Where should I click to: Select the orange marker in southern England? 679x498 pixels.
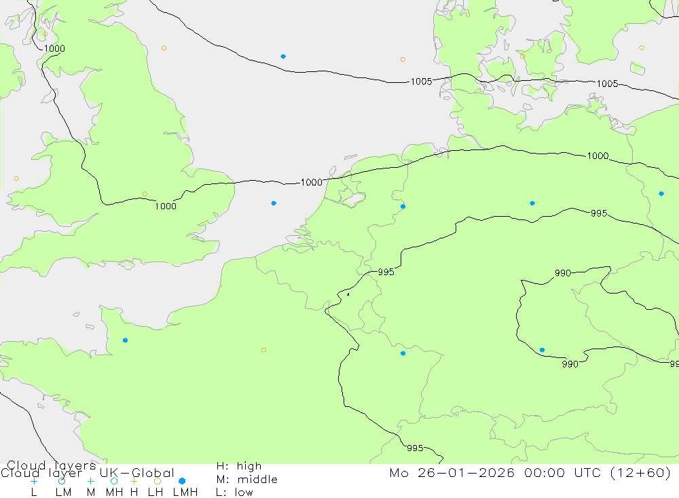coord(145,194)
